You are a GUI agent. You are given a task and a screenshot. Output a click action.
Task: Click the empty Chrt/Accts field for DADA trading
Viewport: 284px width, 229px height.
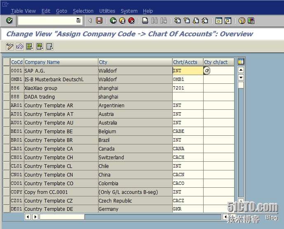(188, 97)
